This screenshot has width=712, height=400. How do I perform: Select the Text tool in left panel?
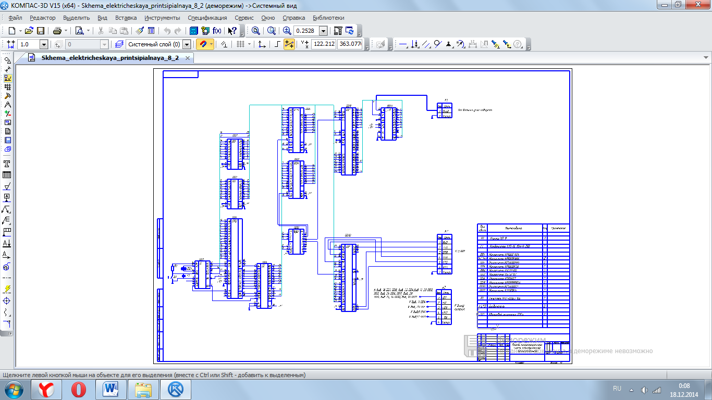(7, 164)
